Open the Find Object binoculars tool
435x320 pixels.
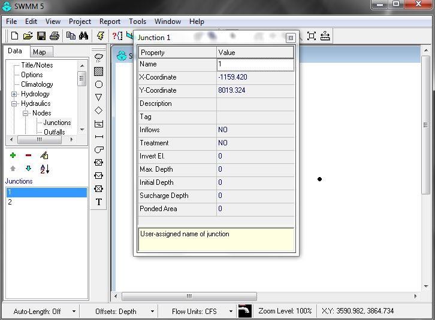point(84,36)
